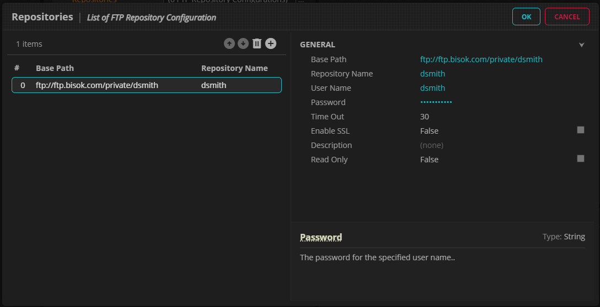Image resolution: width=600 pixels, height=307 pixels.
Task: Click the Description (none) field
Action: click(x=432, y=145)
